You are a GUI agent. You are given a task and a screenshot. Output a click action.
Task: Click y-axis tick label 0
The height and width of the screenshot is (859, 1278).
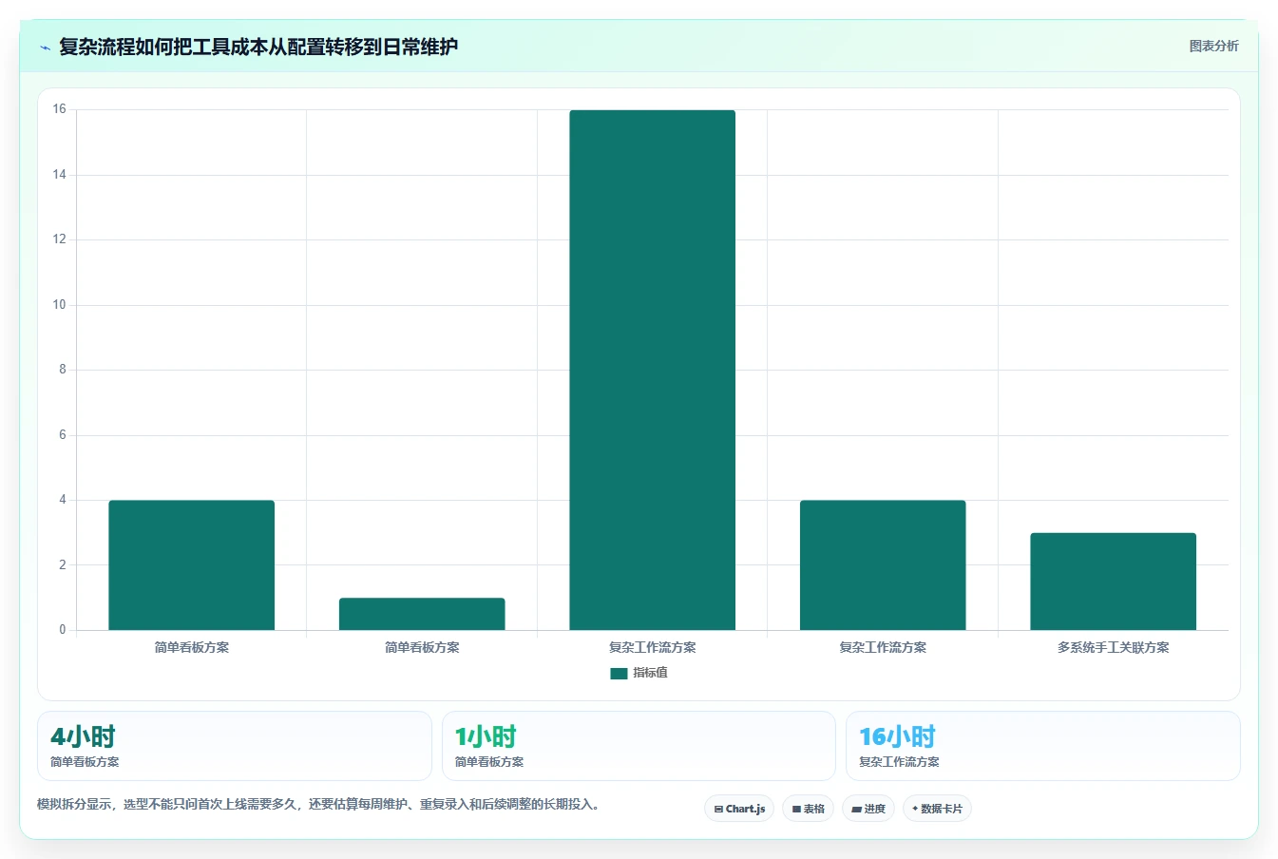(63, 630)
